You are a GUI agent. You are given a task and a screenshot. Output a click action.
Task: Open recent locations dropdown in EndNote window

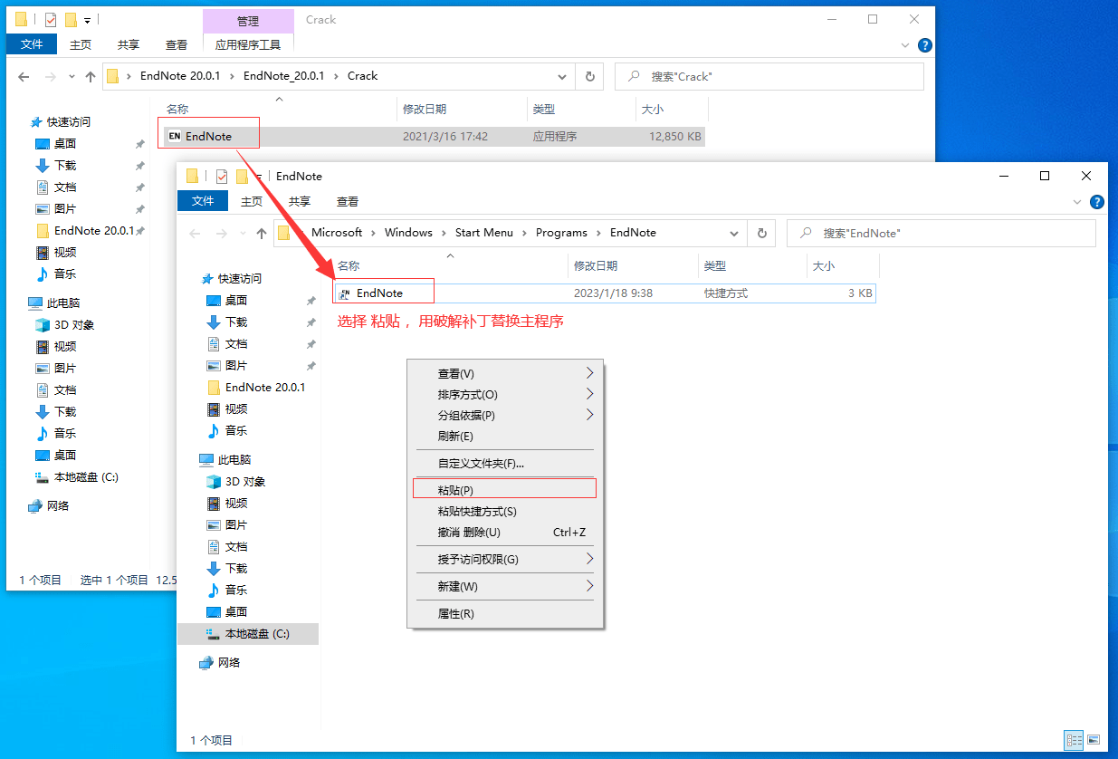pos(242,234)
